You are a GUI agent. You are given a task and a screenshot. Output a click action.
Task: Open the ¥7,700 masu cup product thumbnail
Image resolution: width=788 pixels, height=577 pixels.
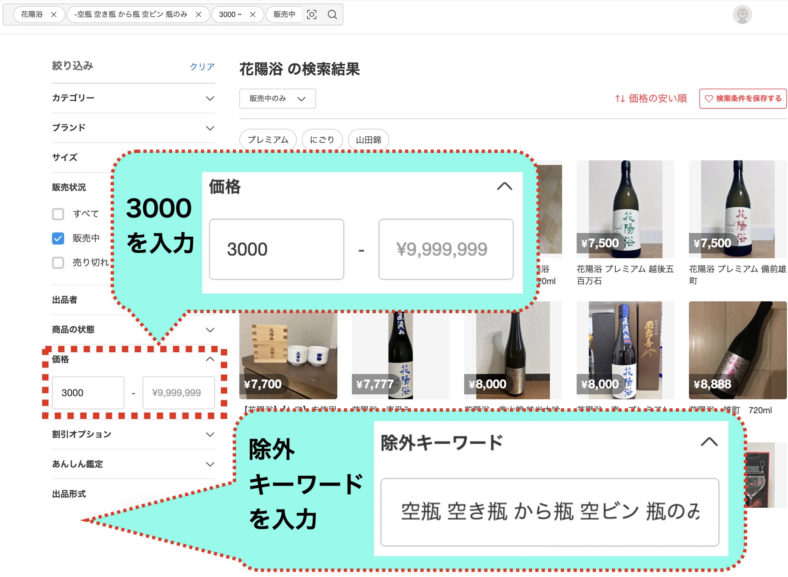click(288, 355)
